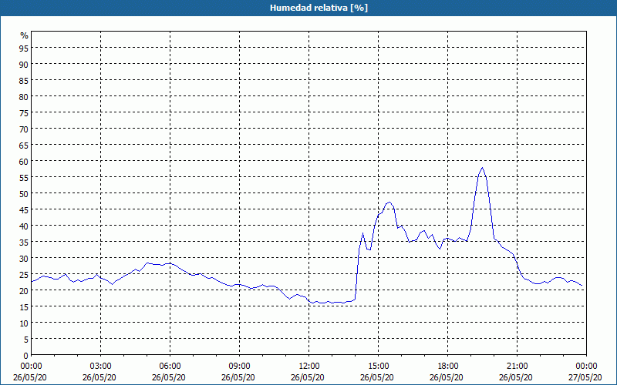Click the 60 value on the vertical axis

coord(24,161)
